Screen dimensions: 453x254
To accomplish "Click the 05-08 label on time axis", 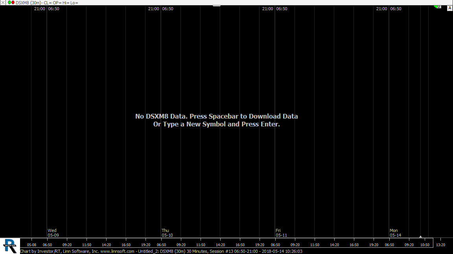I will pos(31,245).
